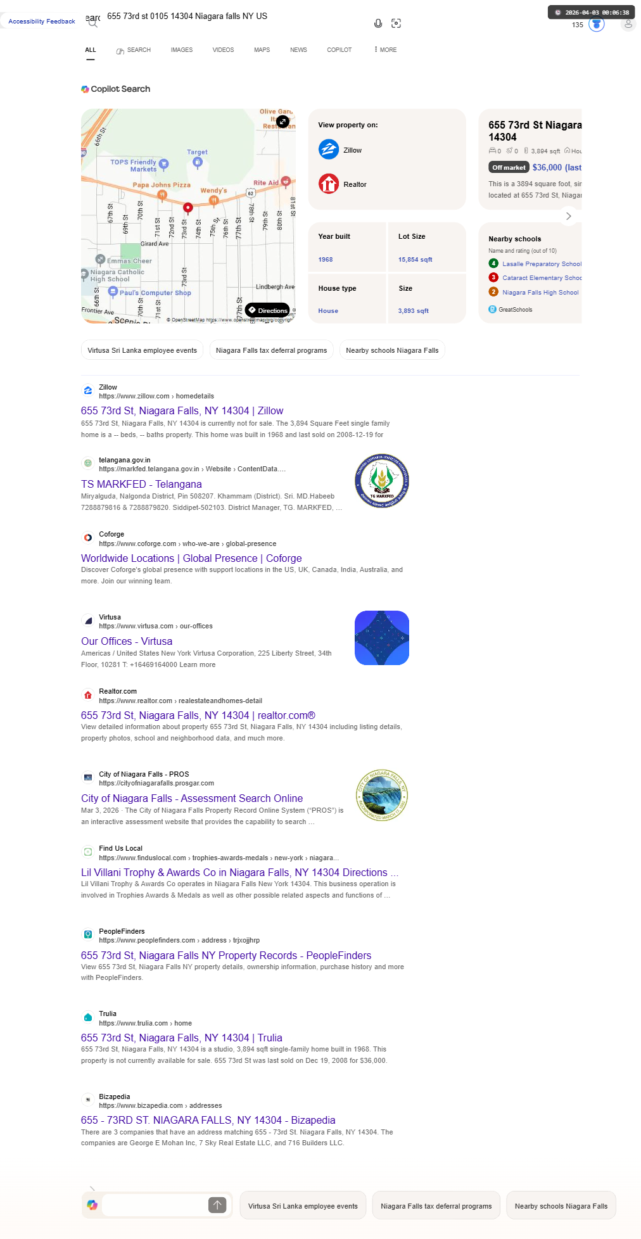Open 655 73rd St Zillow result

point(182,411)
